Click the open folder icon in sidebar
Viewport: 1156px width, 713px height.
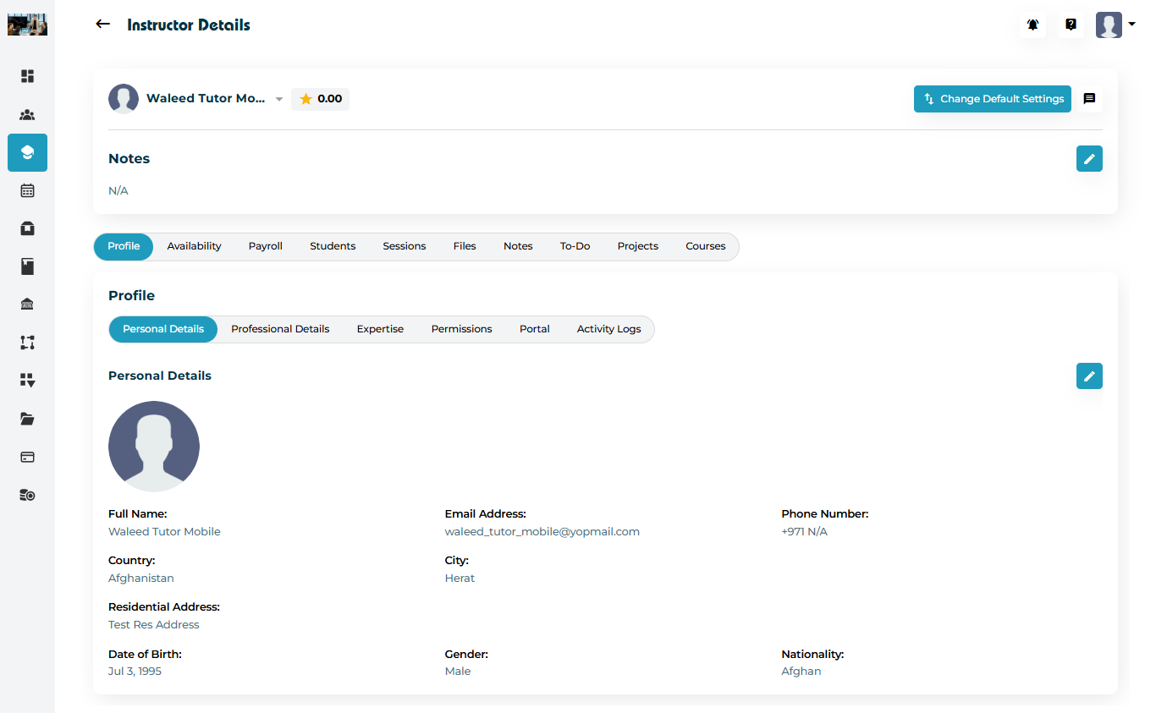coord(27,419)
